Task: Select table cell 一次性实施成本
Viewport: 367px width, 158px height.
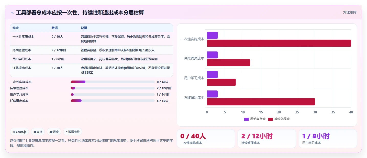Action: [x=23, y=37]
